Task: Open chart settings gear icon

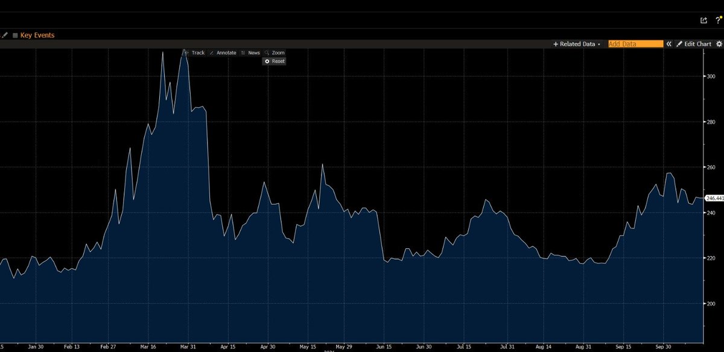Action: pos(719,44)
